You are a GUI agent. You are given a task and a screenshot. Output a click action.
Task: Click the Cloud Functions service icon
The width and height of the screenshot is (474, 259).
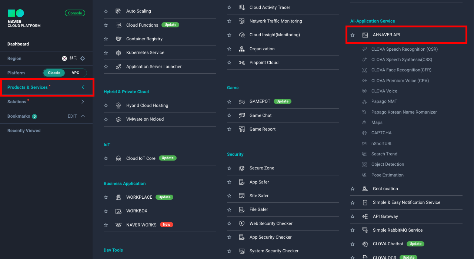pos(118,25)
